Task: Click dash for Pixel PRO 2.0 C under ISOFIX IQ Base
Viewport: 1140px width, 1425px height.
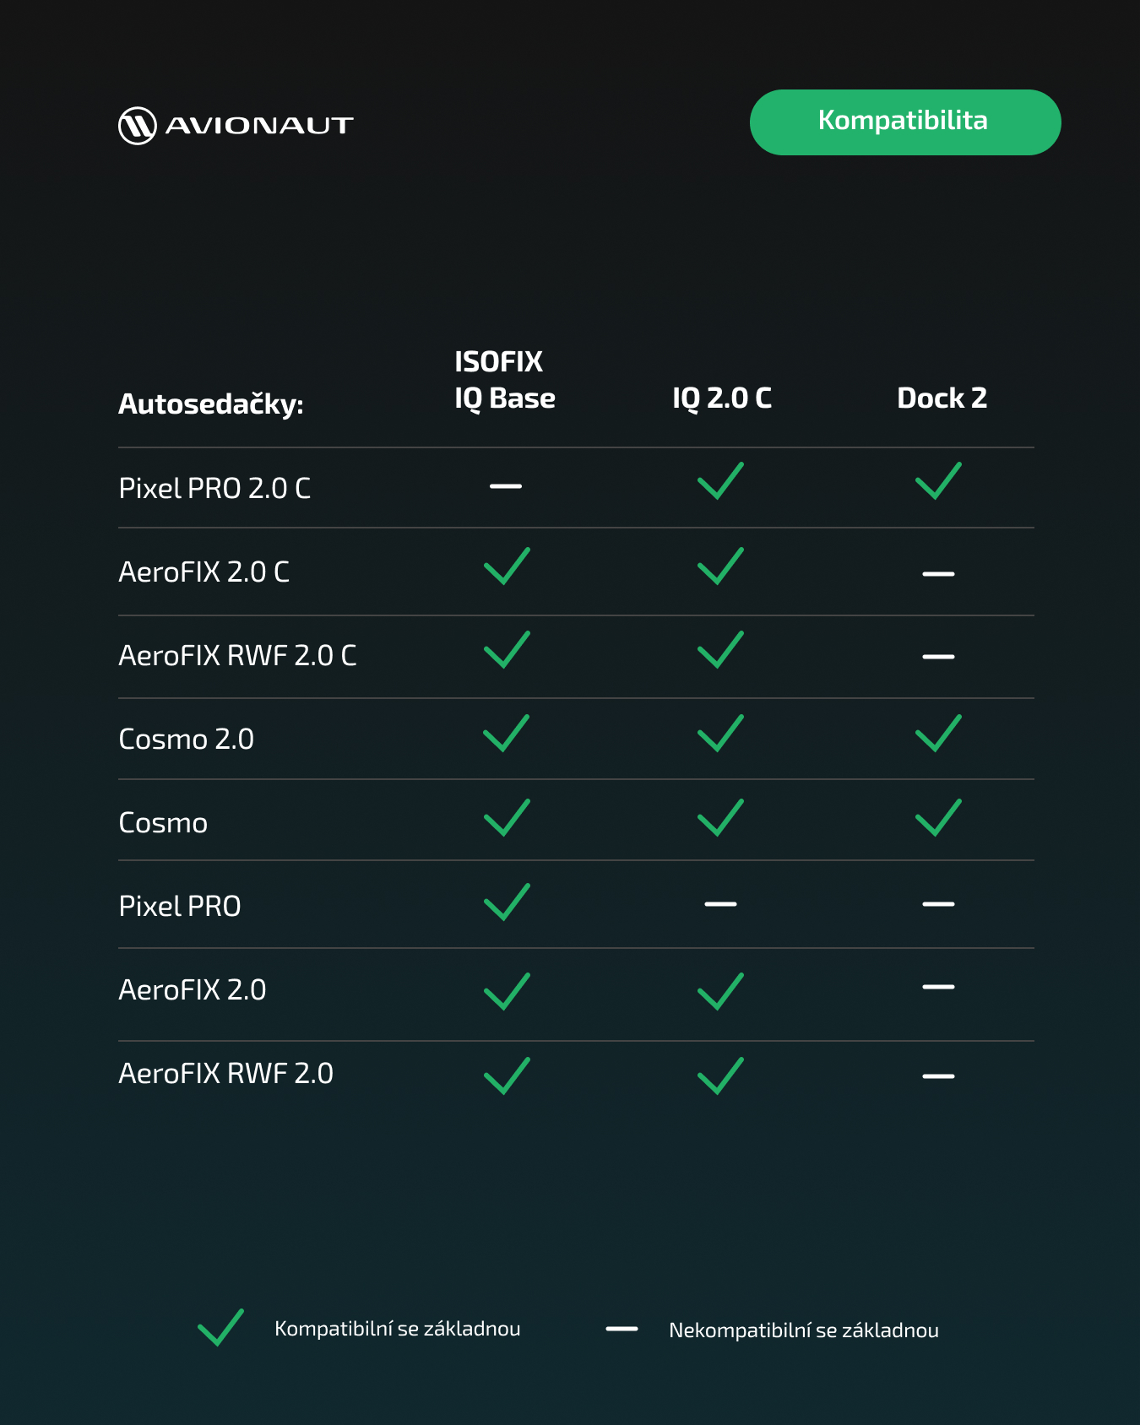Action: click(505, 486)
